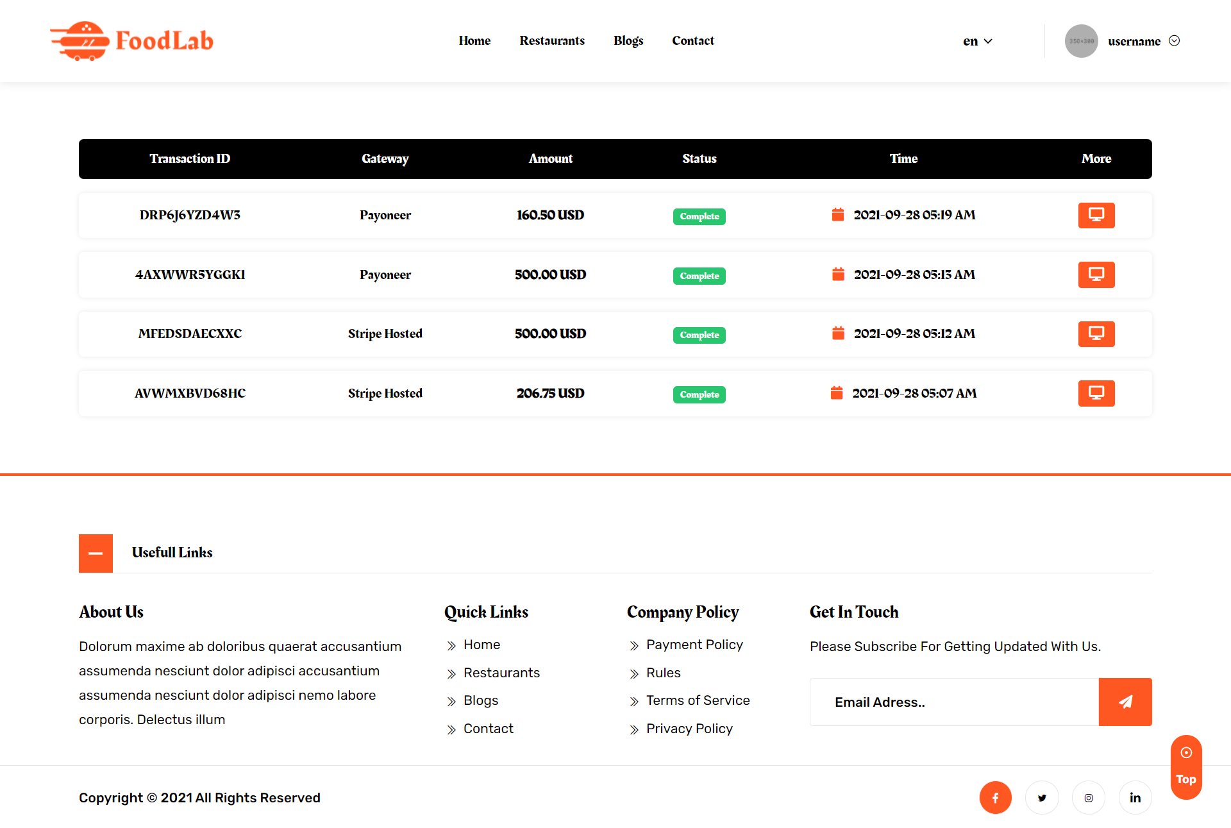Open the LinkedIn social icon
1231x828 pixels.
click(1135, 797)
